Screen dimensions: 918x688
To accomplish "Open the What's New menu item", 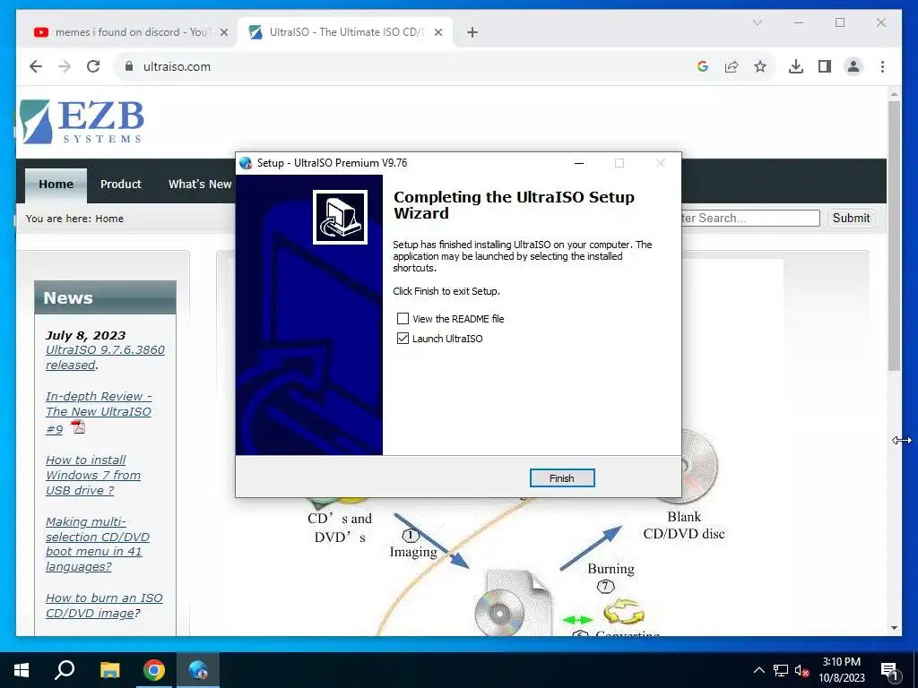I will (200, 185).
